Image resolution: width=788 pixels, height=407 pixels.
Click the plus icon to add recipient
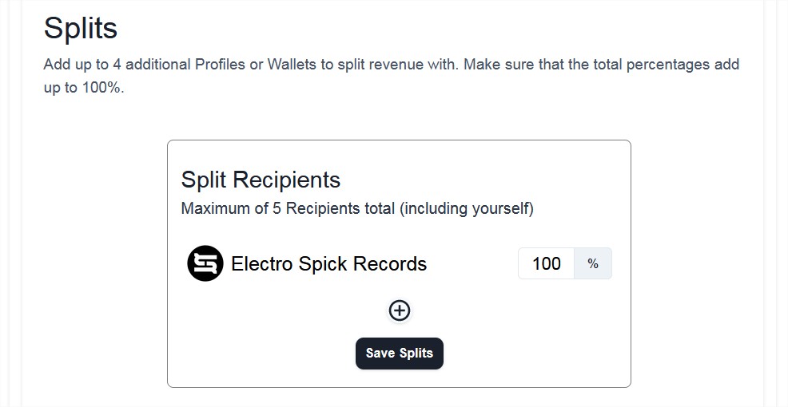click(x=400, y=310)
